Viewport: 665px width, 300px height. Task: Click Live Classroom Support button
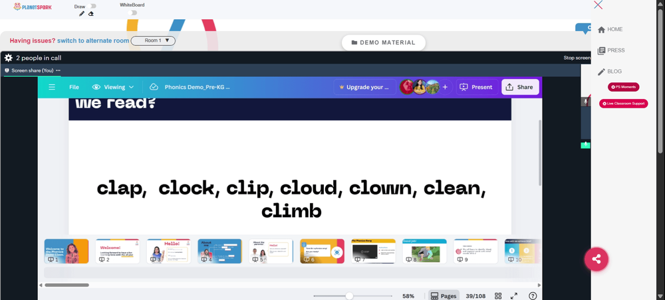point(624,104)
